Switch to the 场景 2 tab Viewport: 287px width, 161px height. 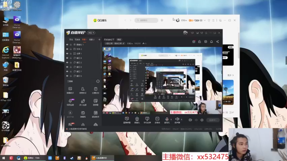coord(92,39)
